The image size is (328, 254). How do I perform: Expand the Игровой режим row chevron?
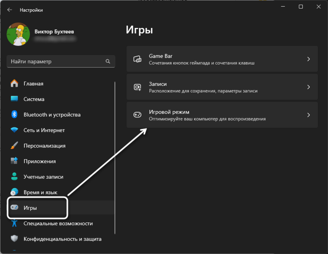click(x=309, y=115)
